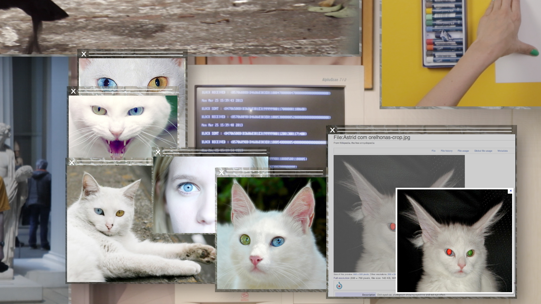
Task: Switch to the File history tab
Action: pyautogui.click(x=447, y=151)
